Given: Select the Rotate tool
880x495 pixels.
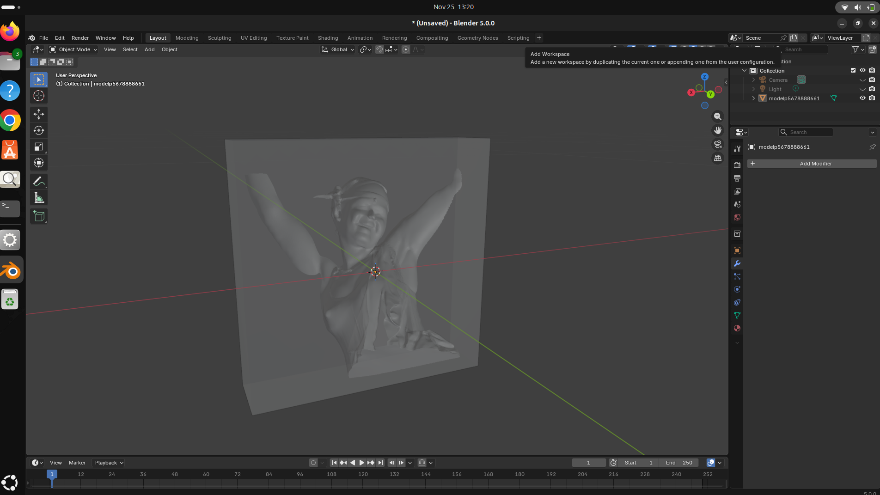Looking at the screenshot, I should 39,130.
